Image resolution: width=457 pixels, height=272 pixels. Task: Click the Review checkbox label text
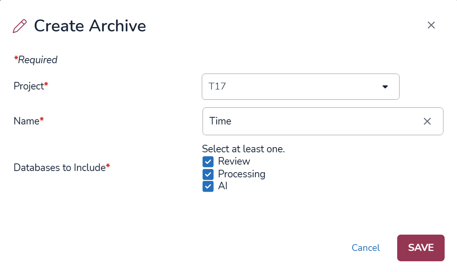[234, 161]
